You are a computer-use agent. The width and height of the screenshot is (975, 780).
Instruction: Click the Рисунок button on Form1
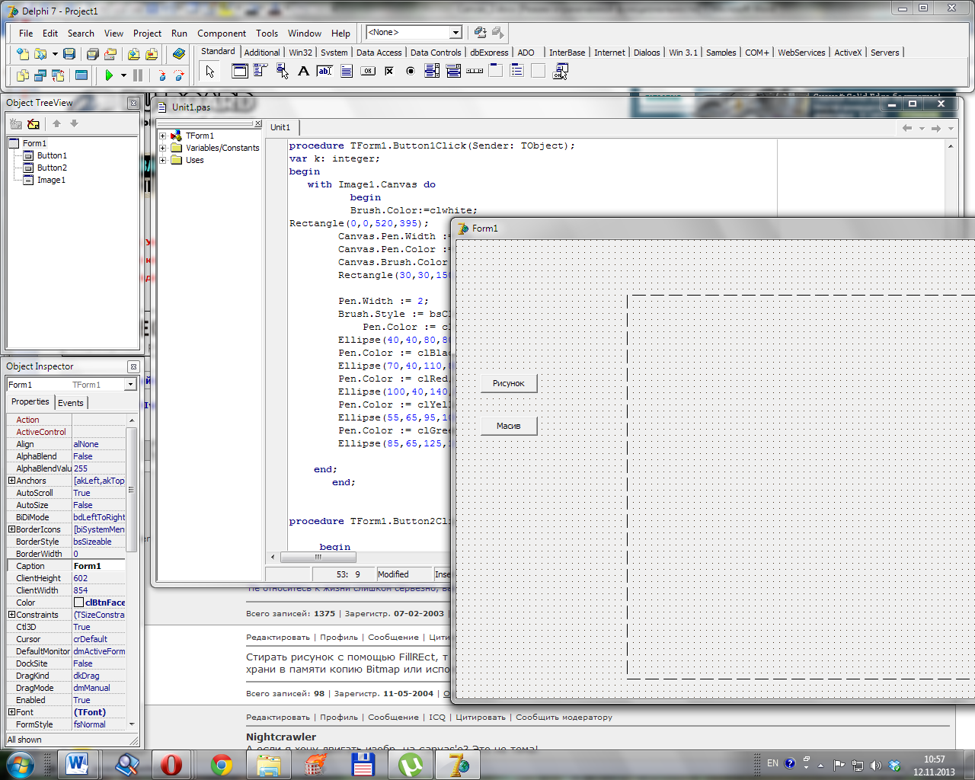509,383
